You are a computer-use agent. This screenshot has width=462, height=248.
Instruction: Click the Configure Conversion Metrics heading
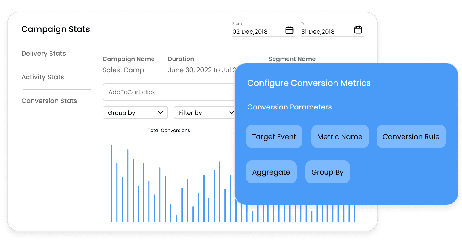click(x=309, y=83)
